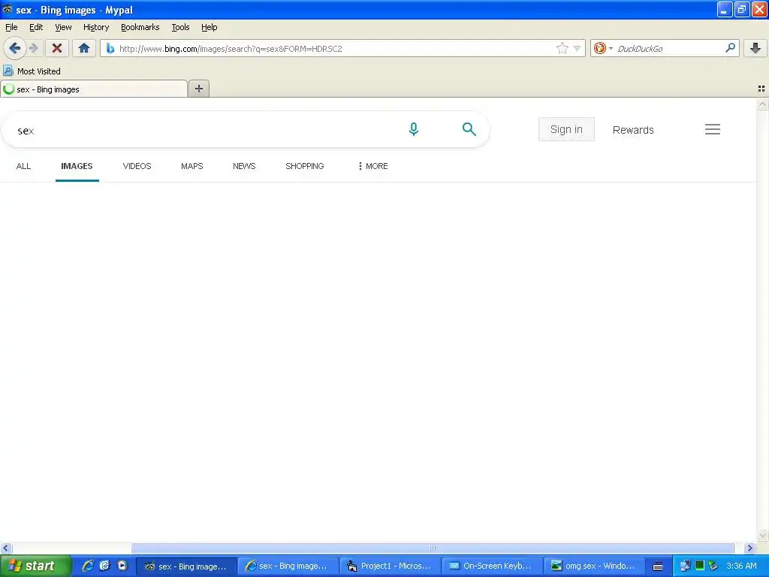Screen dimensions: 769x577
Task: Click the horizontal scrollbar thumb
Action: [433, 548]
